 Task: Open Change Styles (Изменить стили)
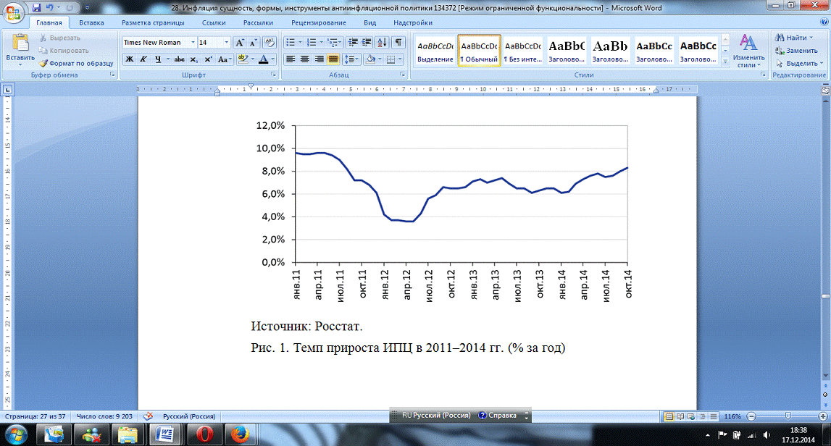[748, 51]
